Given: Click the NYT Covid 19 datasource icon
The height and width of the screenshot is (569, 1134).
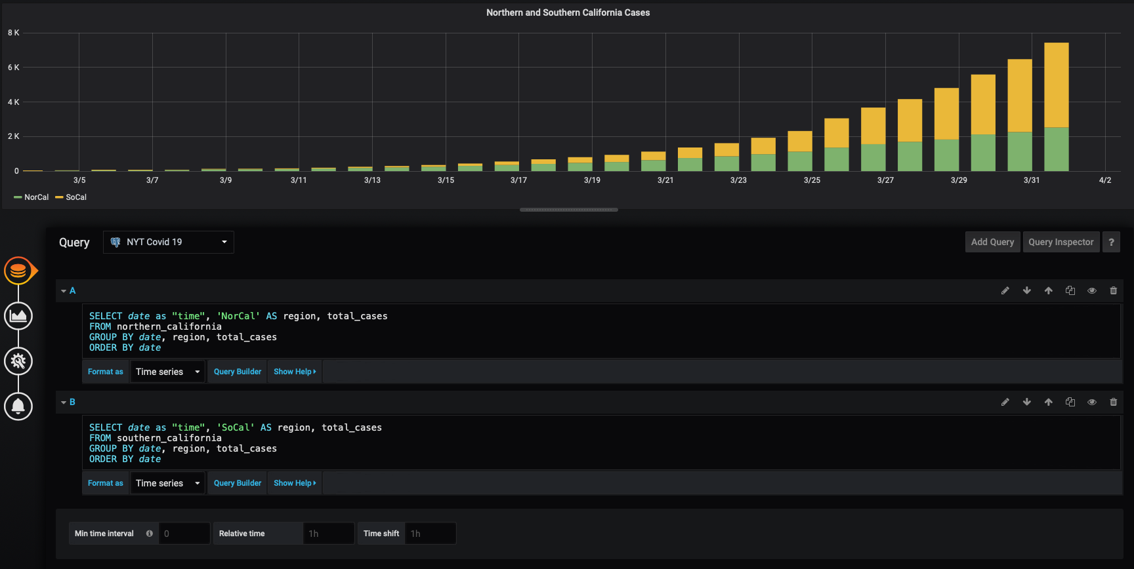Looking at the screenshot, I should [x=115, y=242].
